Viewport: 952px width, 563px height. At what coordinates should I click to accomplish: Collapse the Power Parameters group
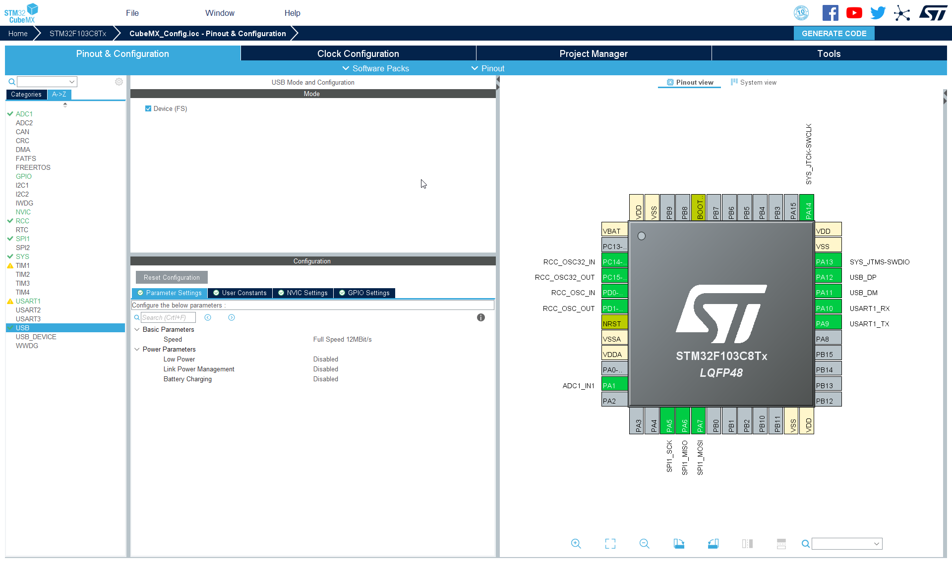tap(137, 349)
